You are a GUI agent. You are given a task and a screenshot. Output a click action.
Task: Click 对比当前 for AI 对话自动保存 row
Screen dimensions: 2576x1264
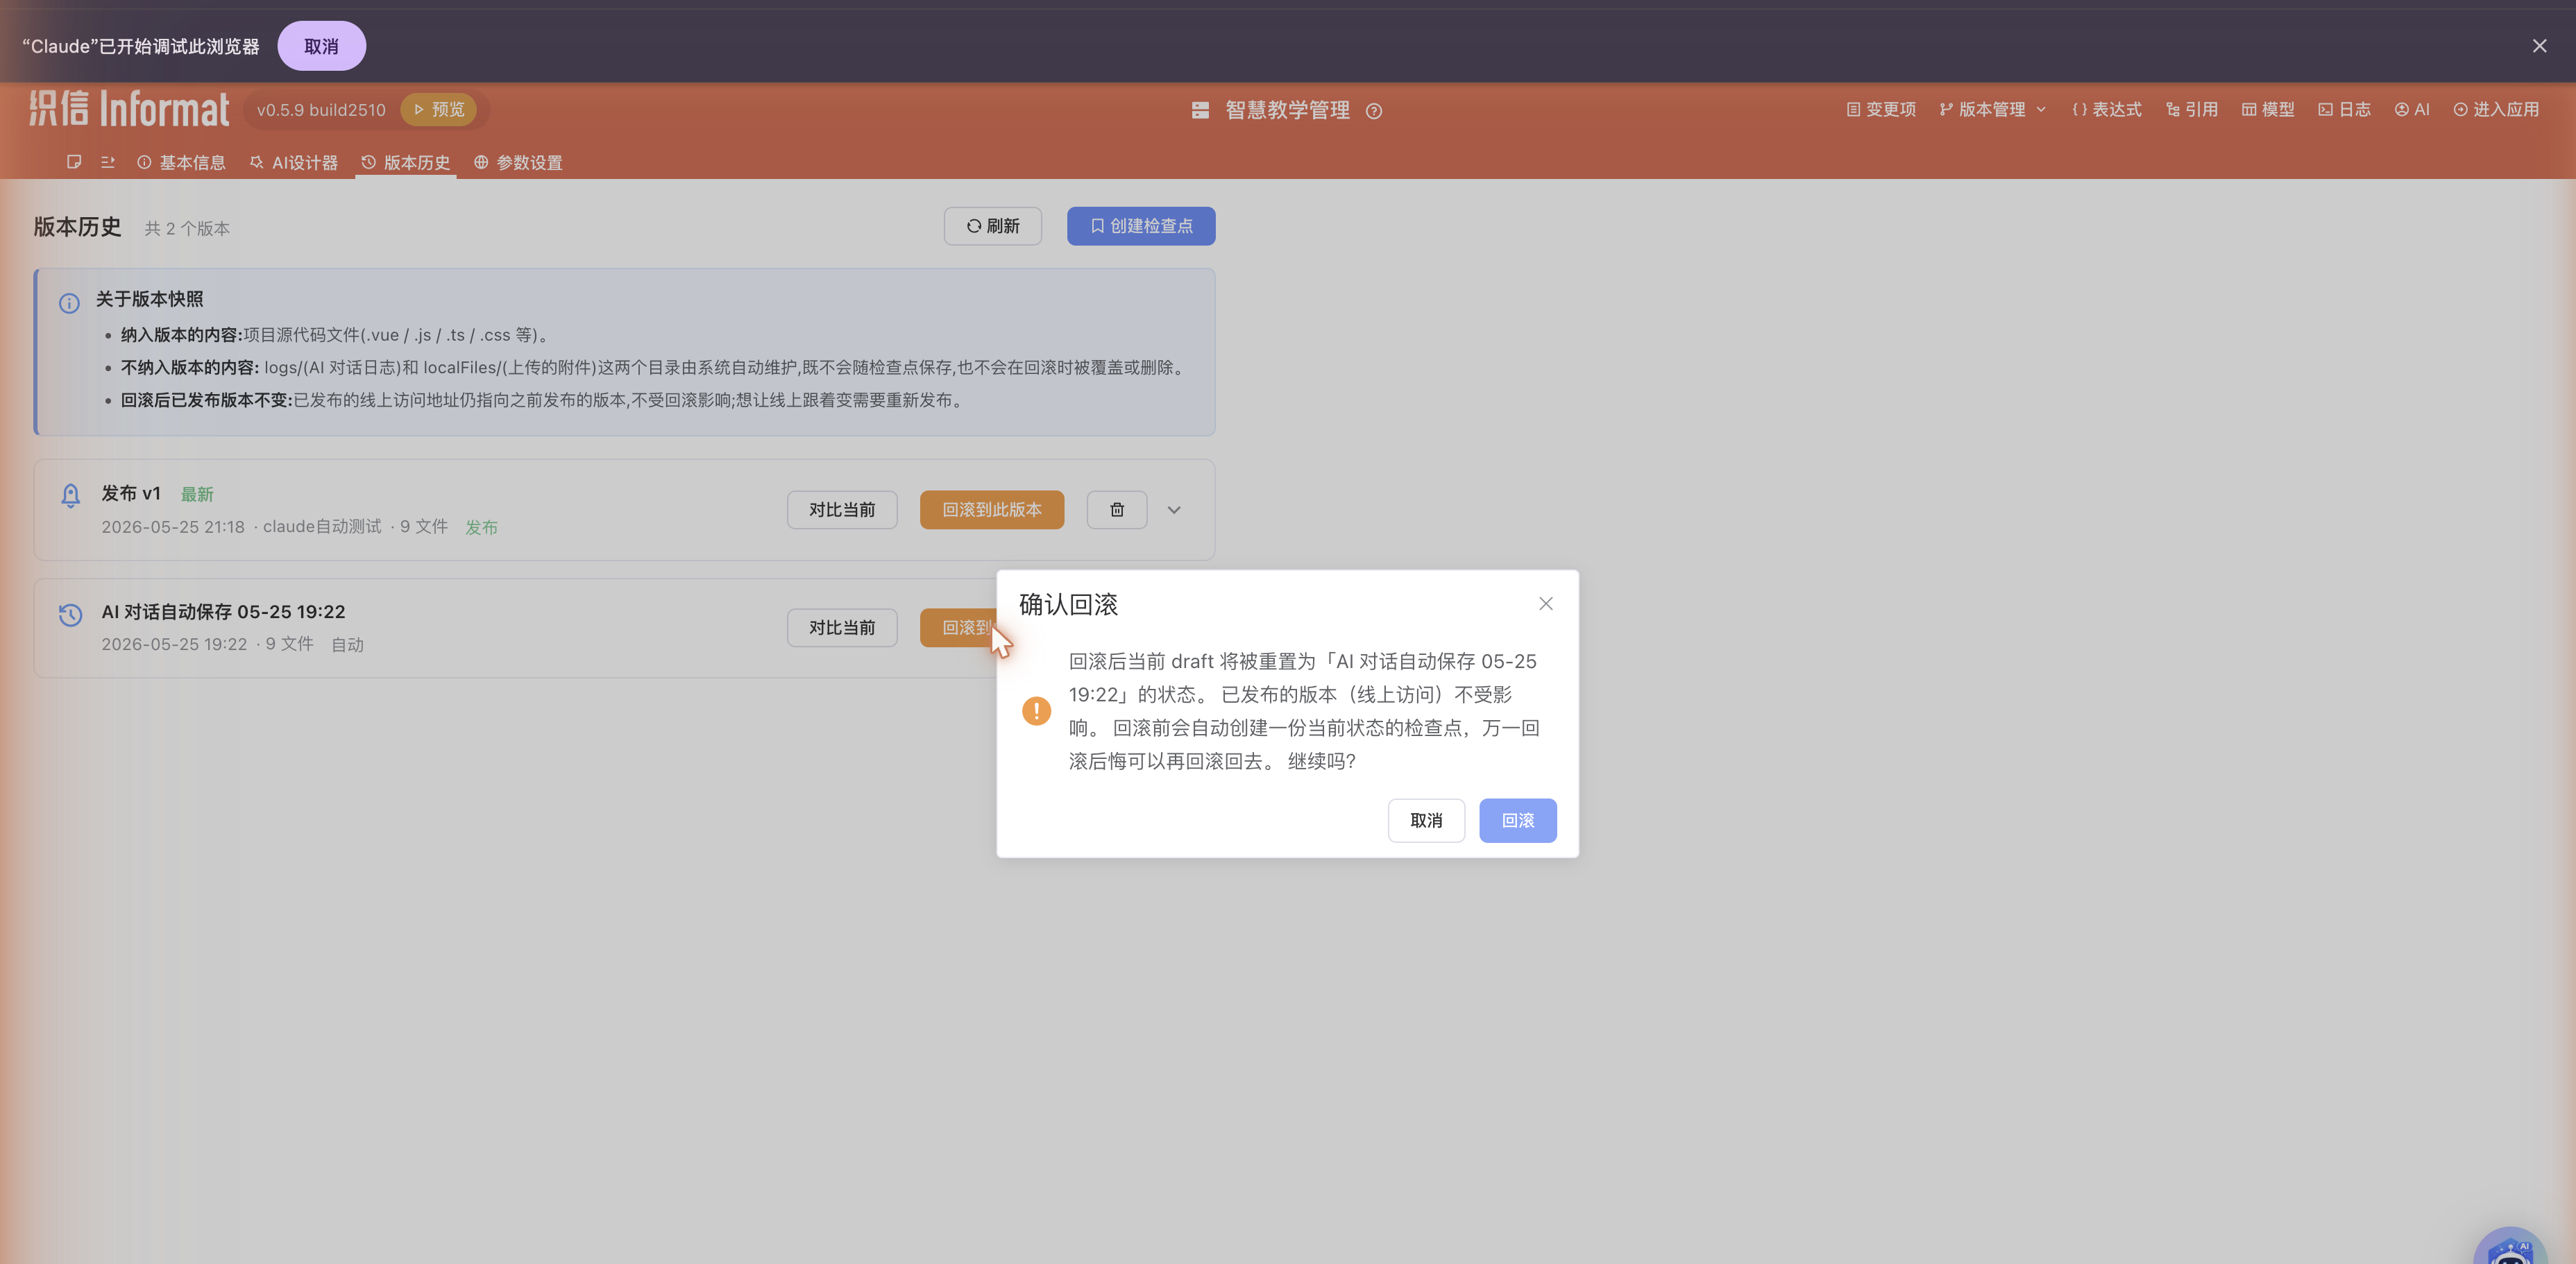842,628
